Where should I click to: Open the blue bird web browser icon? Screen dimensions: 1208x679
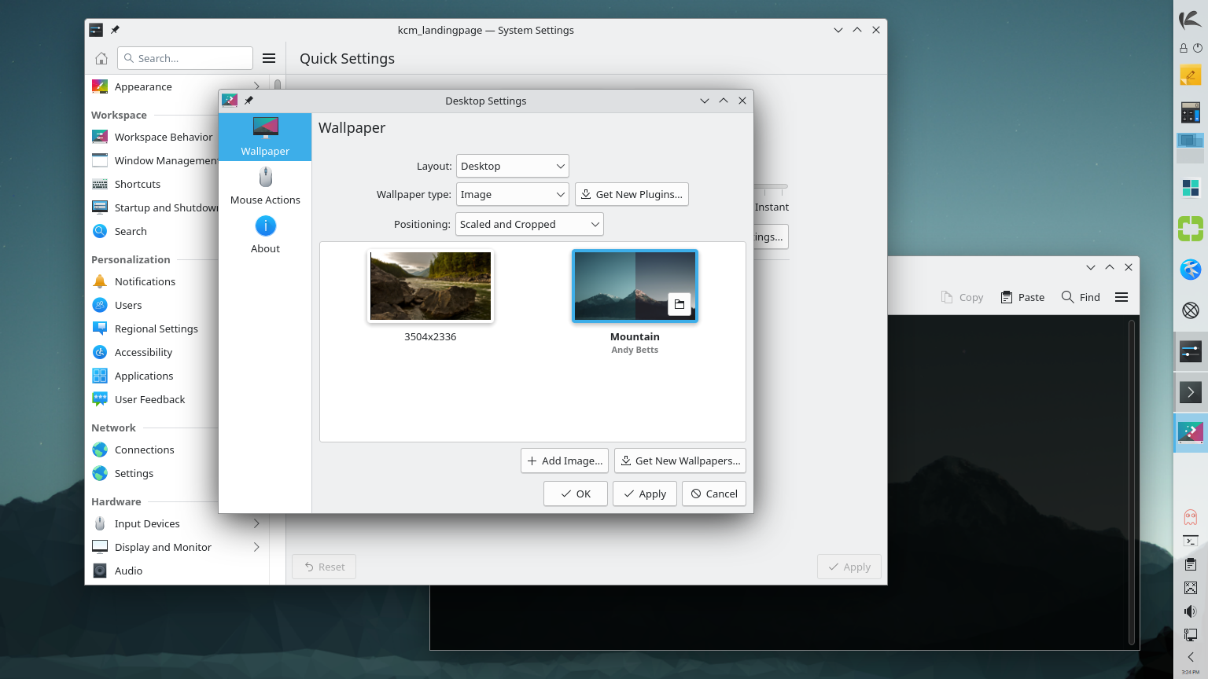pyautogui.click(x=1190, y=270)
